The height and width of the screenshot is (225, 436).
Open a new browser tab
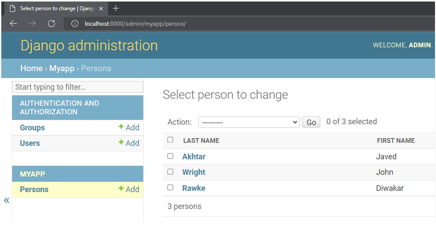(116, 9)
